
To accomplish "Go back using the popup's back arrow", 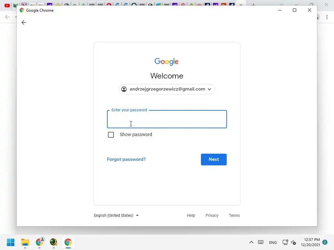I will 23,22.
